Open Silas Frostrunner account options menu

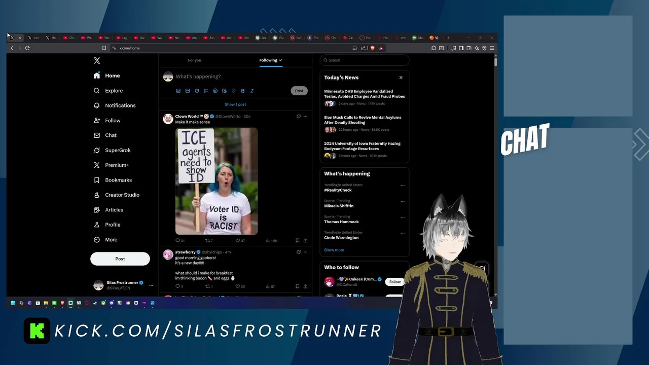pyautogui.click(x=151, y=285)
